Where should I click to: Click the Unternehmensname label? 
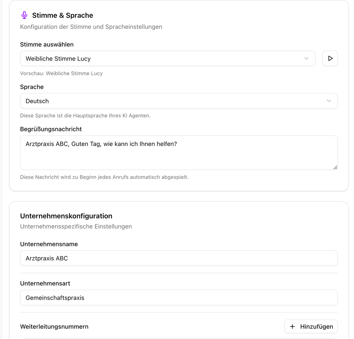pos(49,244)
